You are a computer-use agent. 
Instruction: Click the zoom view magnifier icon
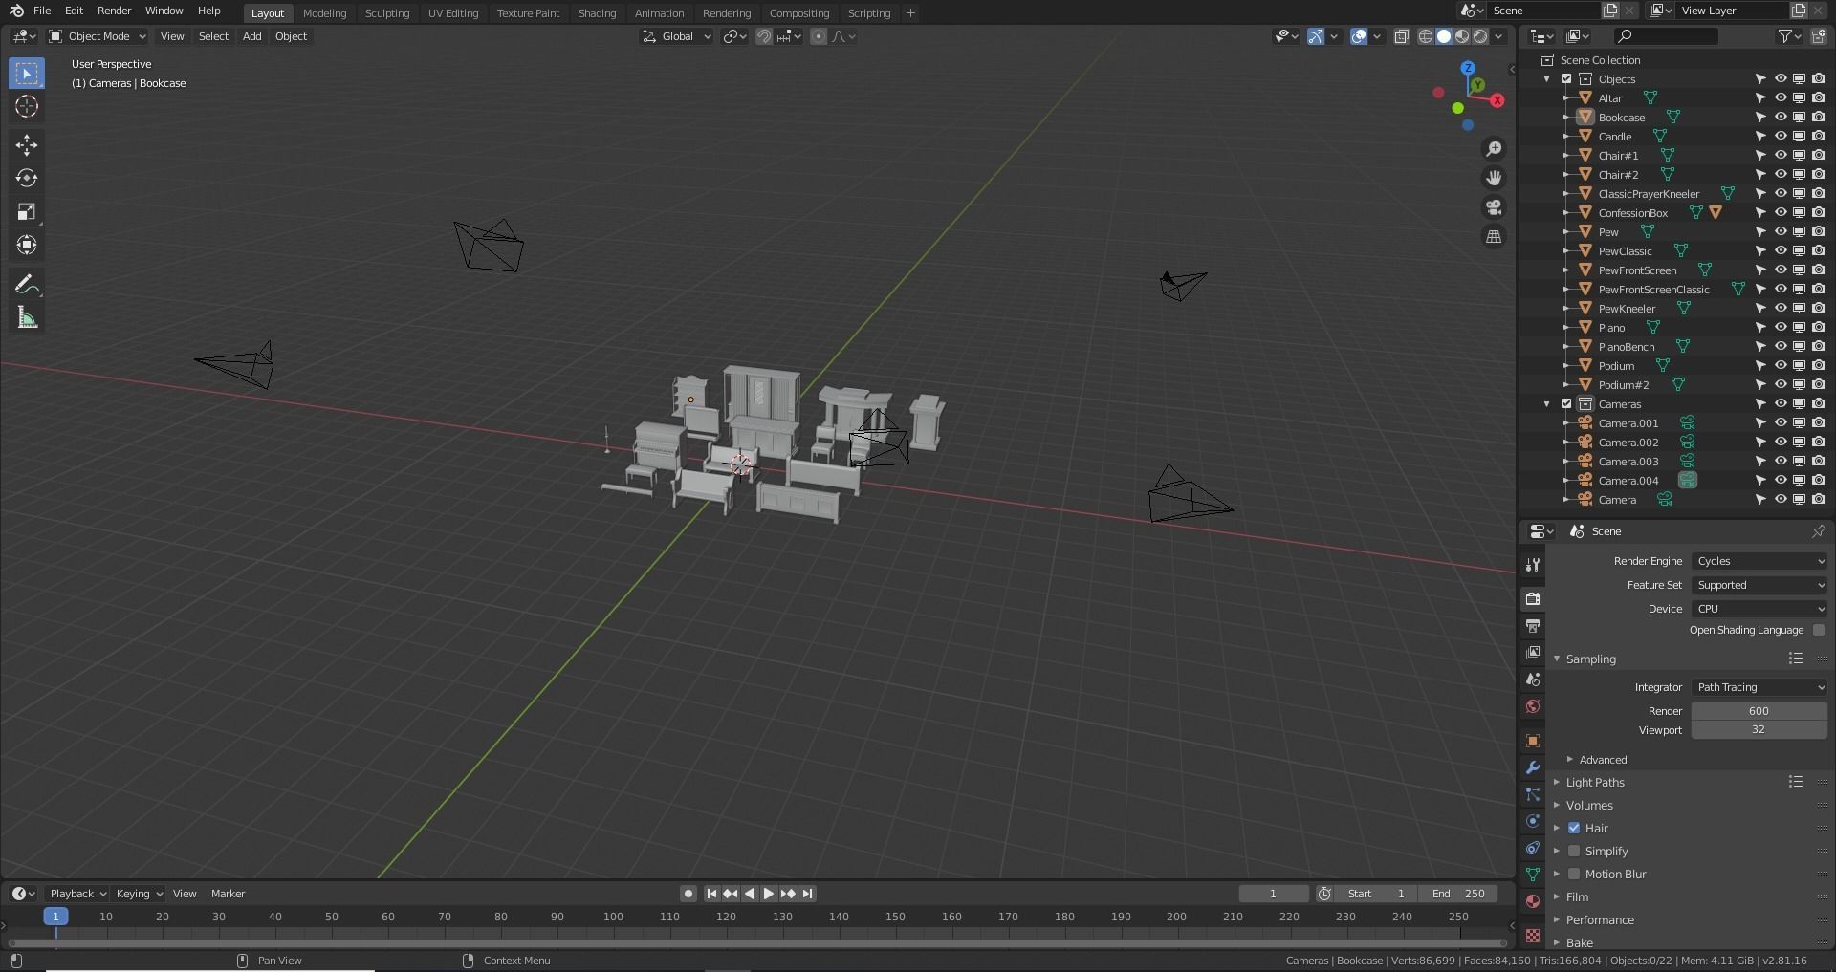(x=1494, y=149)
